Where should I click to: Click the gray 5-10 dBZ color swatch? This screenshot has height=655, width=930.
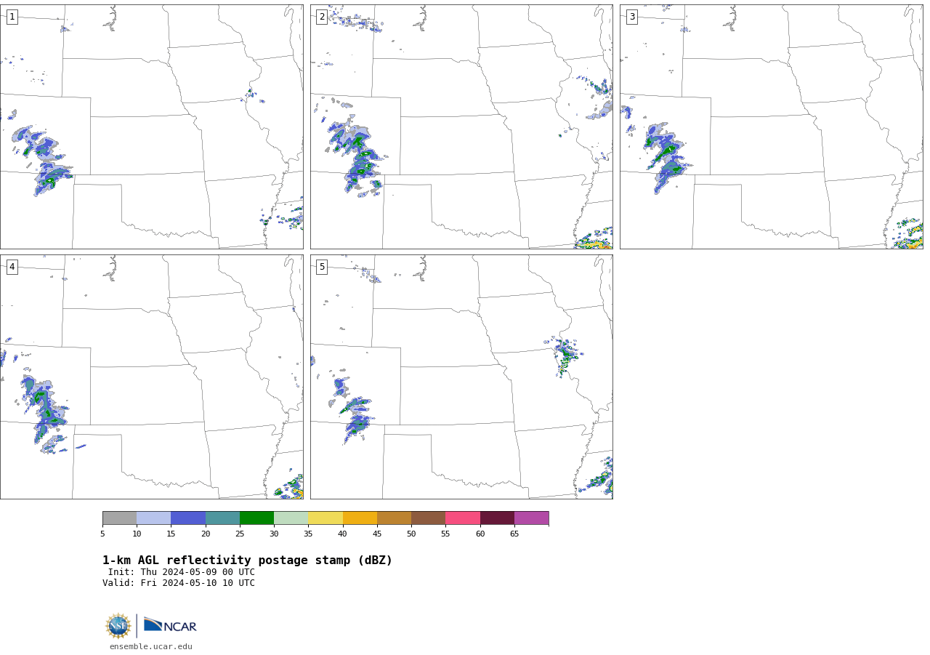pos(119,518)
